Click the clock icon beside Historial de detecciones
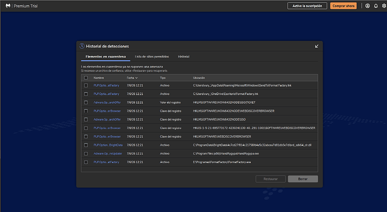387x212 pixels. click(82, 46)
